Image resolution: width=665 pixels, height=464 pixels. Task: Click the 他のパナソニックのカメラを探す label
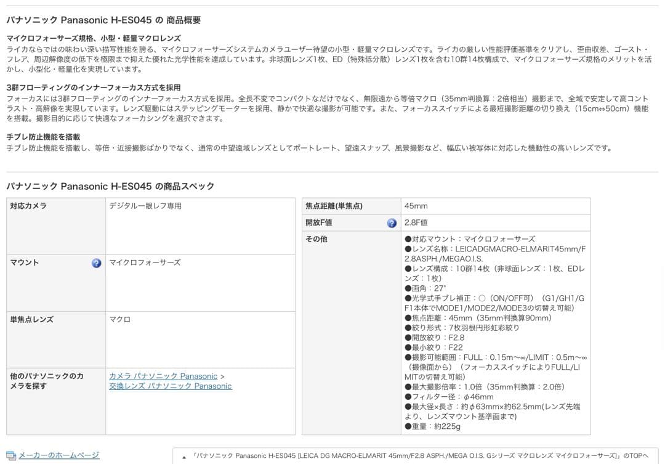click(x=47, y=381)
